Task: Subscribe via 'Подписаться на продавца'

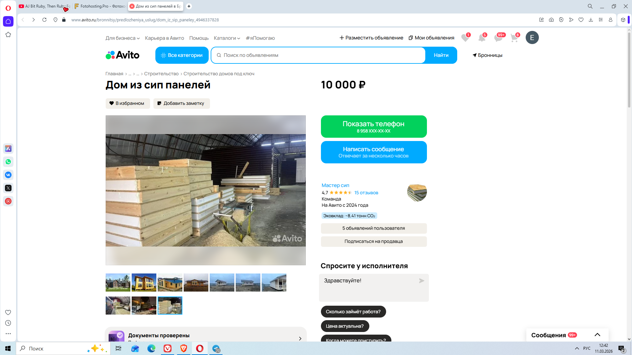Action: pos(374,241)
